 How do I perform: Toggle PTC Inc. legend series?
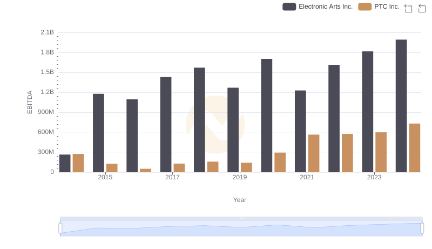[x=379, y=6]
